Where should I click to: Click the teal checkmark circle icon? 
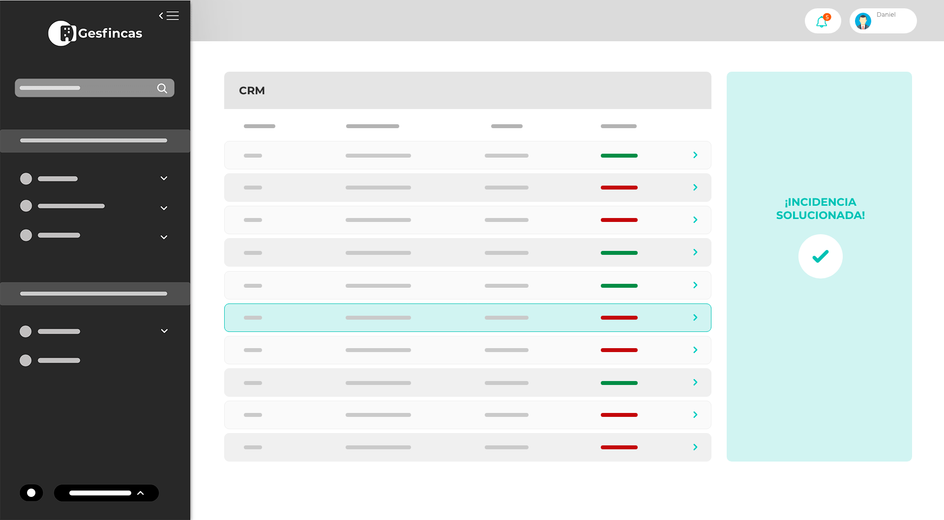click(x=820, y=256)
